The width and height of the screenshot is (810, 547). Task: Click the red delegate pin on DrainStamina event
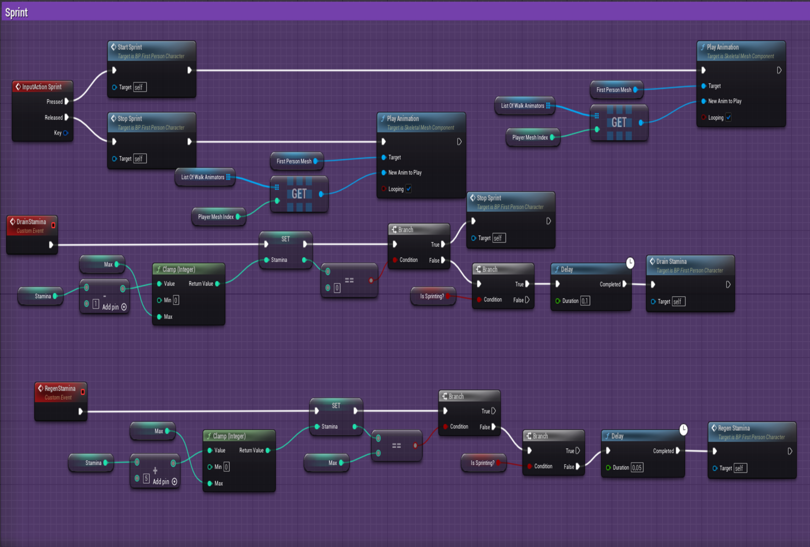(x=53, y=225)
